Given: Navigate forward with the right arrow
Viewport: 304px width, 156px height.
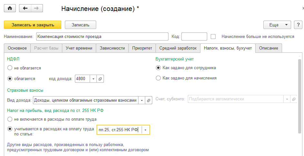Looking at the screenshot, I should (x=36, y=8).
